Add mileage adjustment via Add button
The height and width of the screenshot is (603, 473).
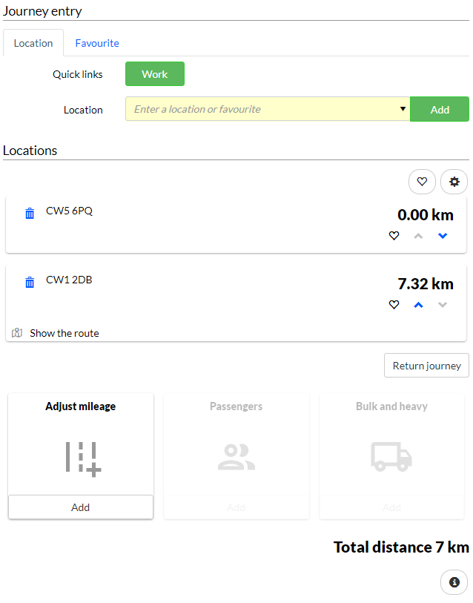81,507
